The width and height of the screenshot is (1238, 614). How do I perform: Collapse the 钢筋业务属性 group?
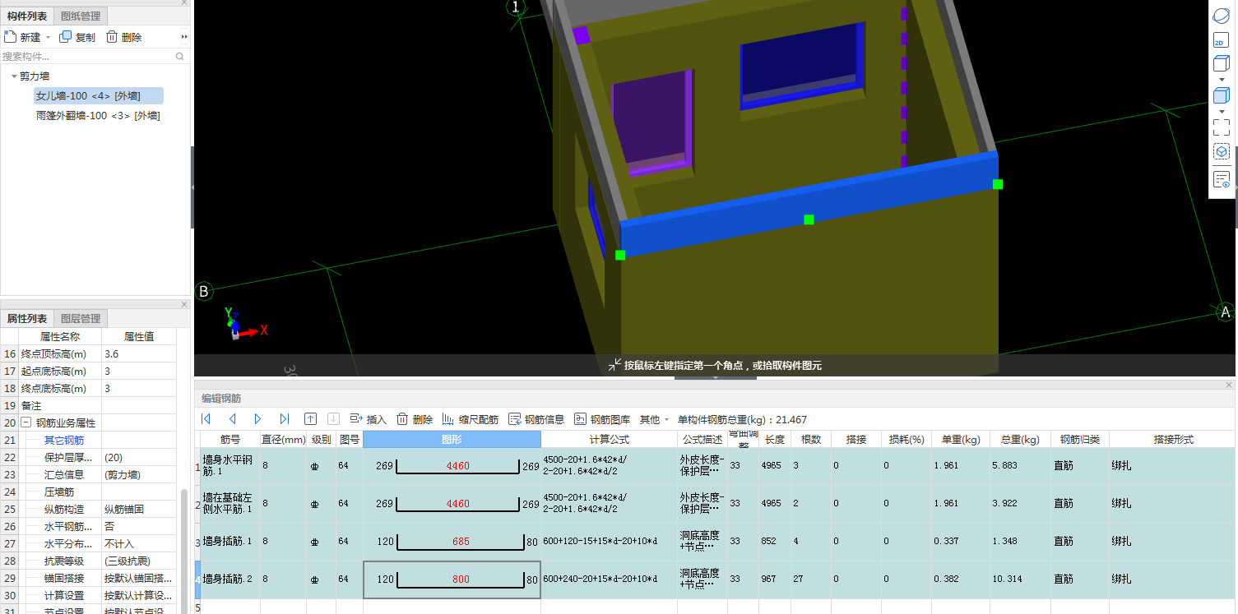[x=26, y=422]
